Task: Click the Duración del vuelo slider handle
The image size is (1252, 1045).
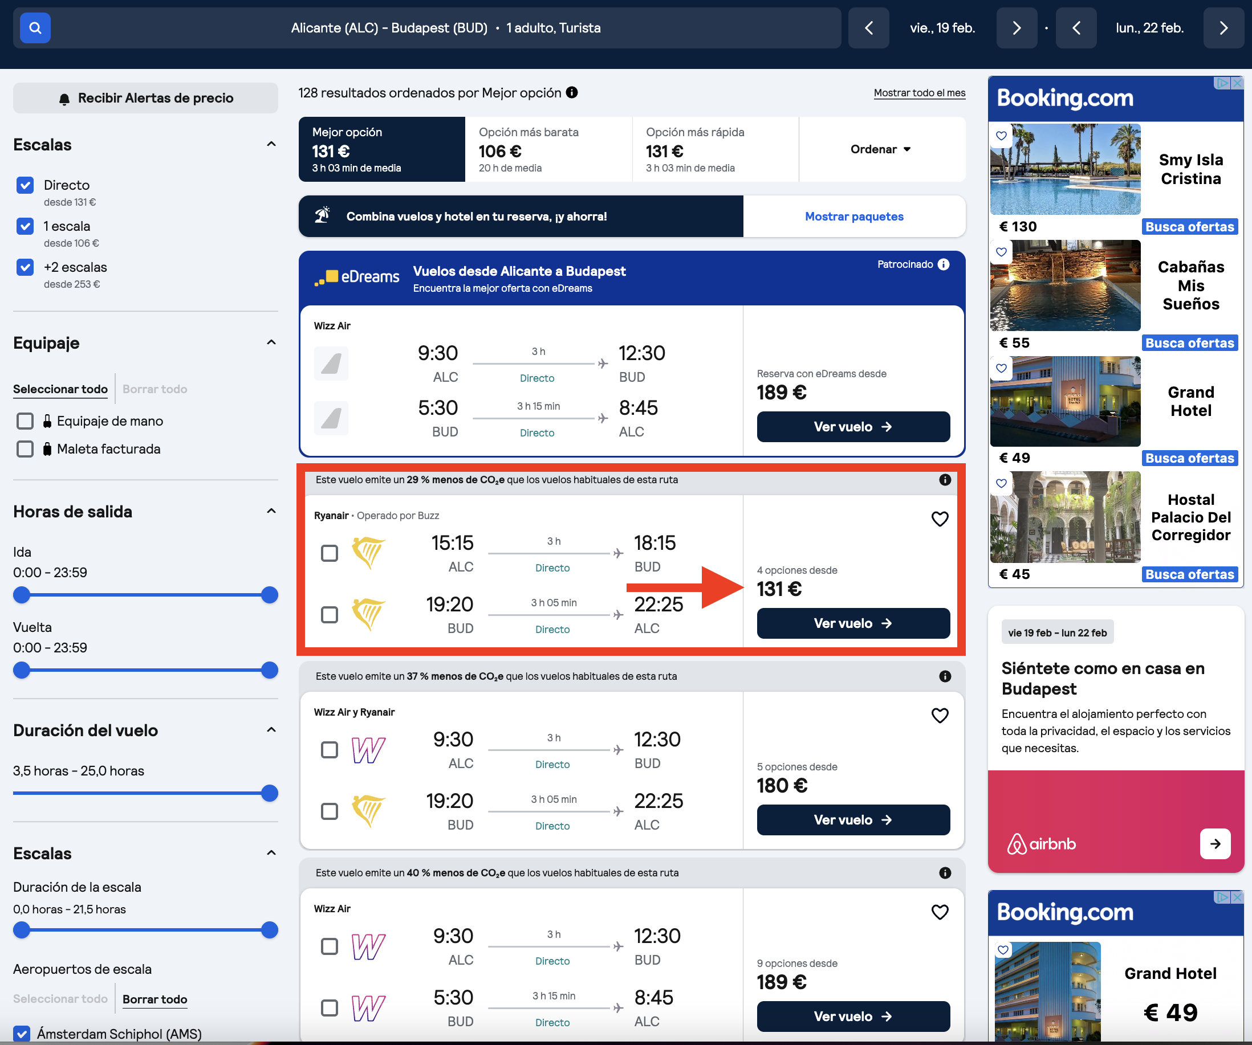Action: click(x=270, y=794)
